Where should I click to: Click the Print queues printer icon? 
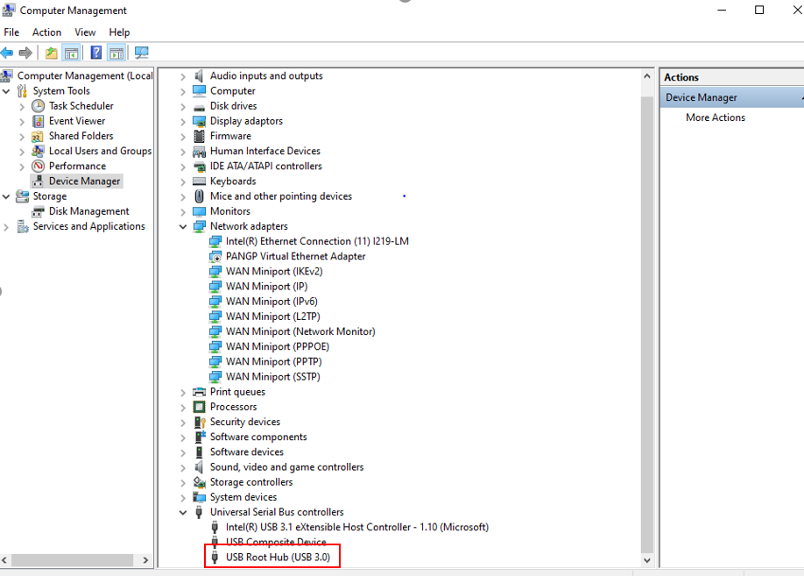click(199, 392)
